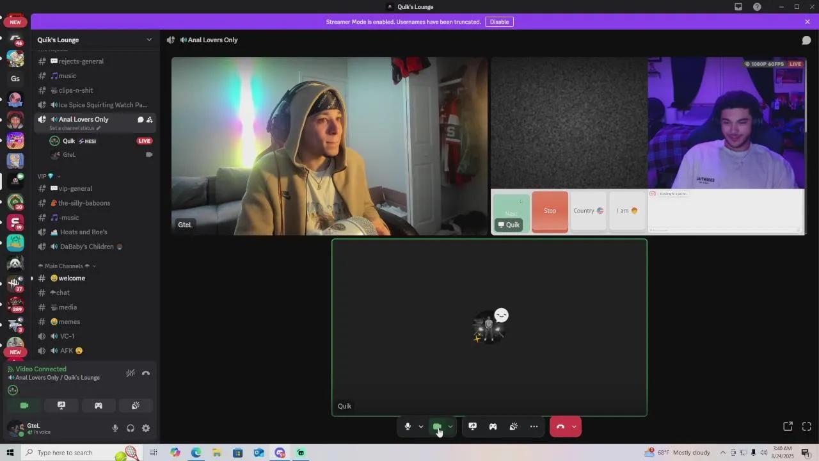Join the Hoats and Boe's voice channel
The width and height of the screenshot is (819, 461).
[x=96, y=232]
